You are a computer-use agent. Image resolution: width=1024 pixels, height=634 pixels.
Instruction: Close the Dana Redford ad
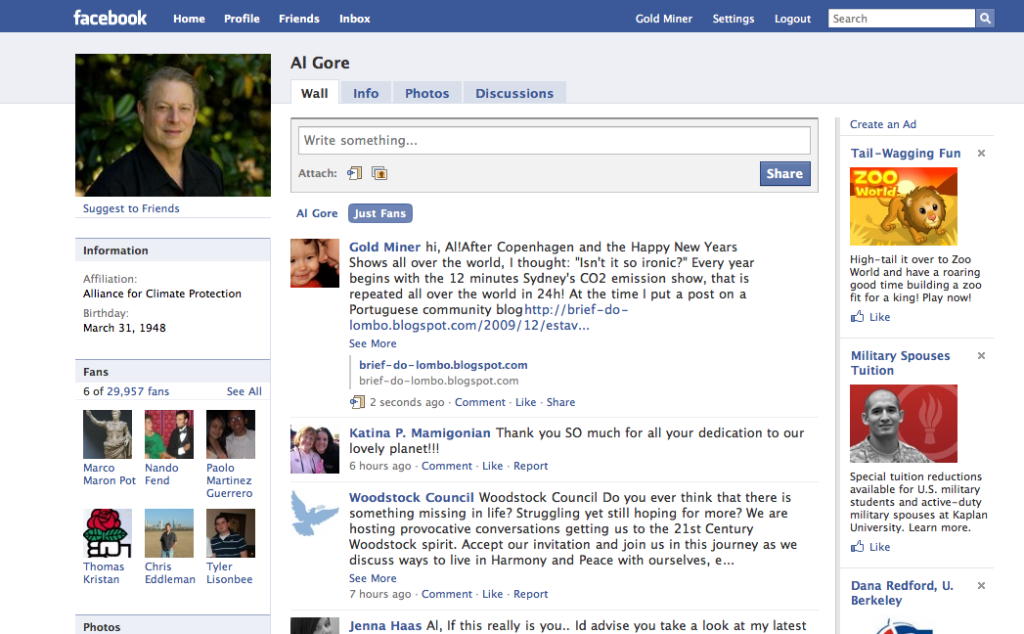[x=981, y=586]
